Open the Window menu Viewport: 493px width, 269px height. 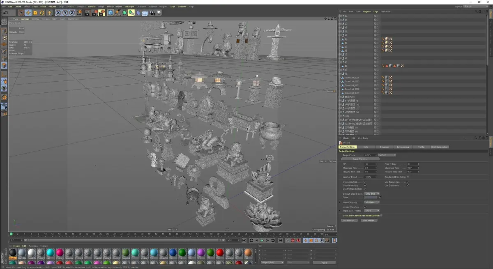pyautogui.click(x=182, y=7)
